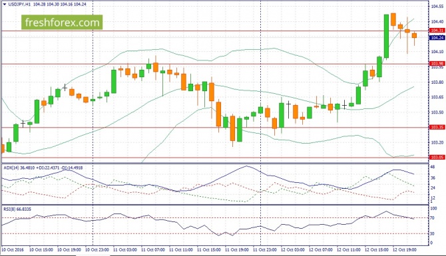Click the USDJPY,H1 chart title dropdown arrow
The image size is (446, 256).
point(4,4)
